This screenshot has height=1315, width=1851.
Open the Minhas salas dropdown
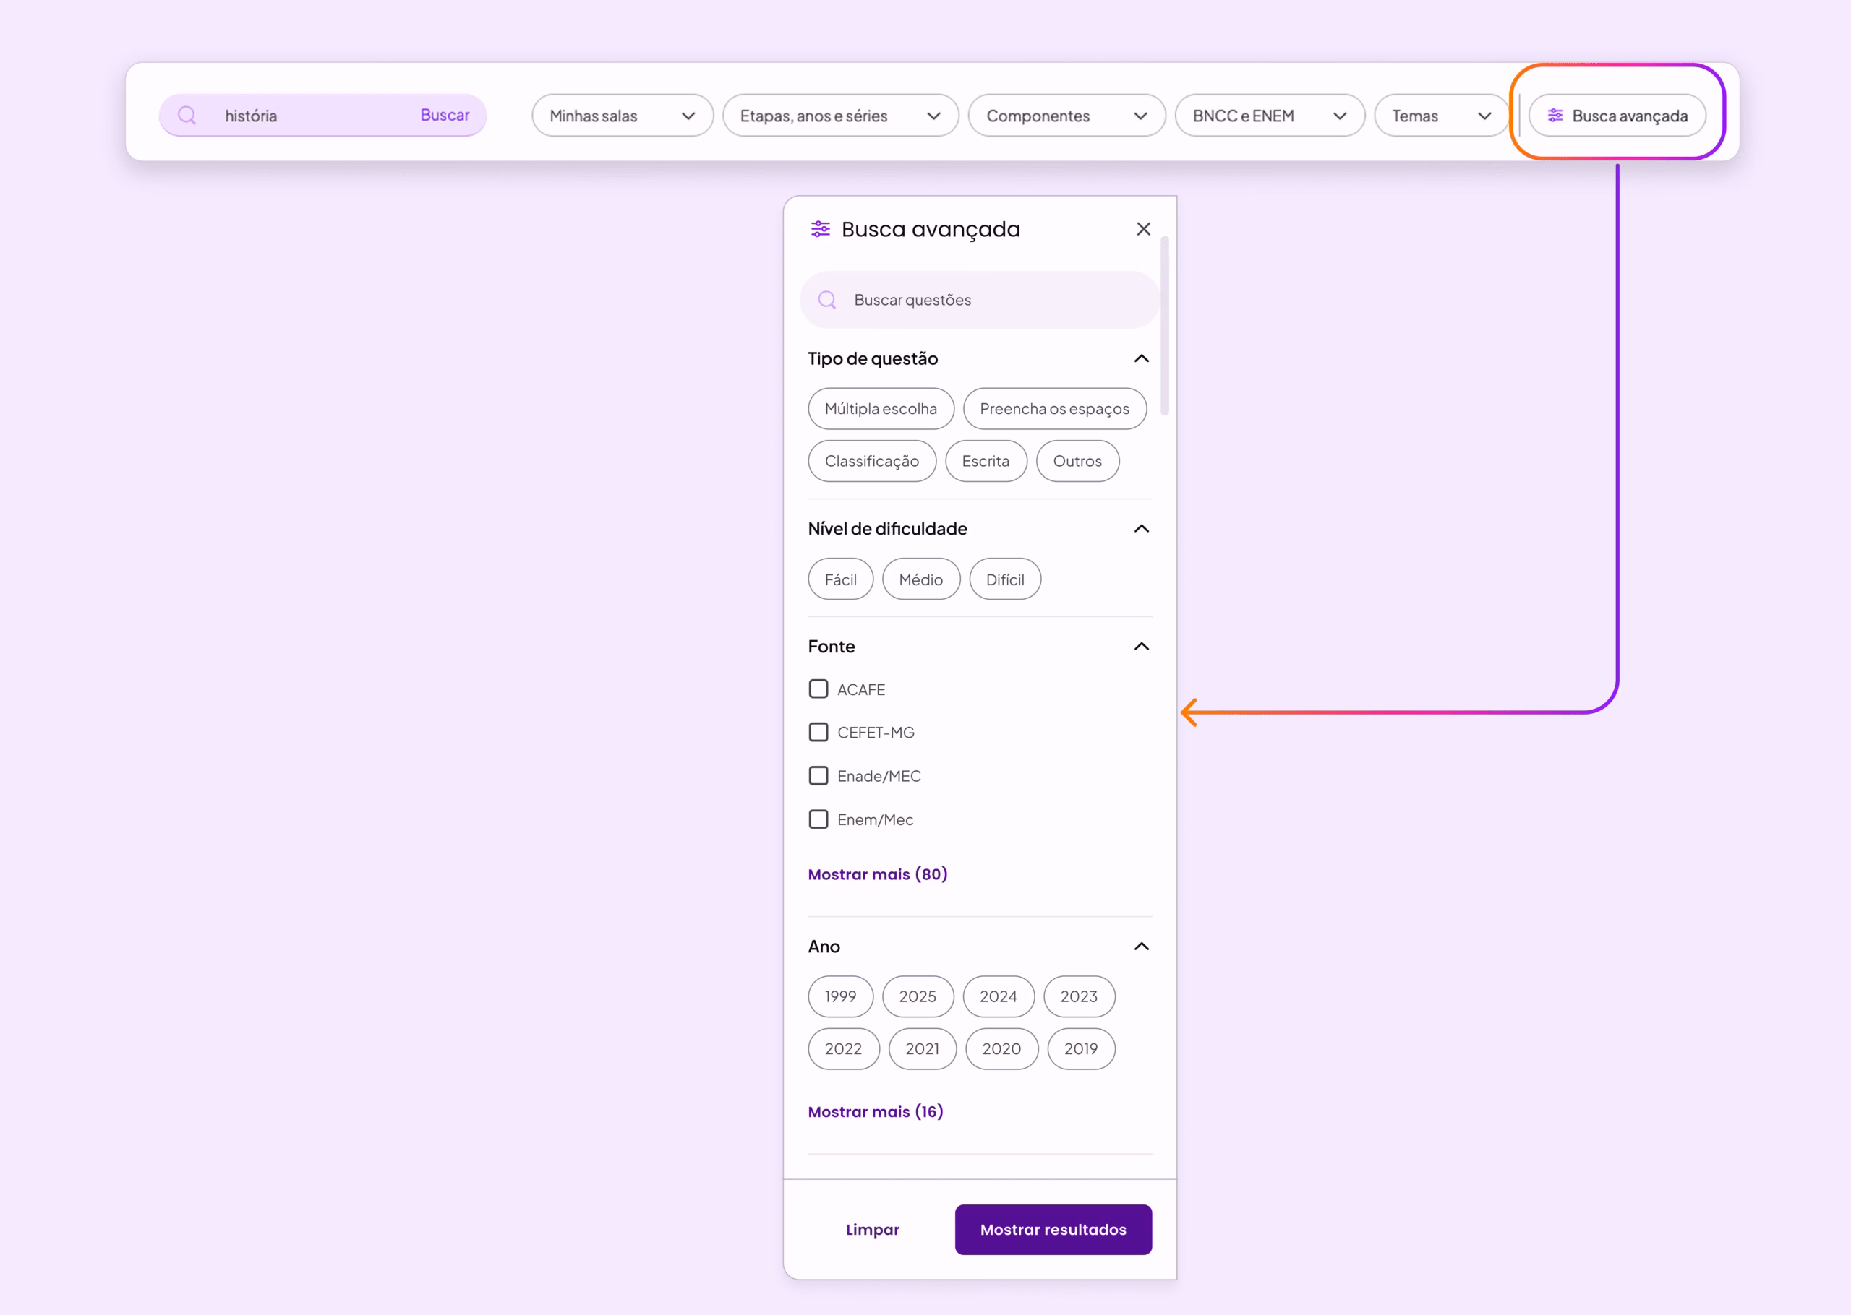[622, 116]
